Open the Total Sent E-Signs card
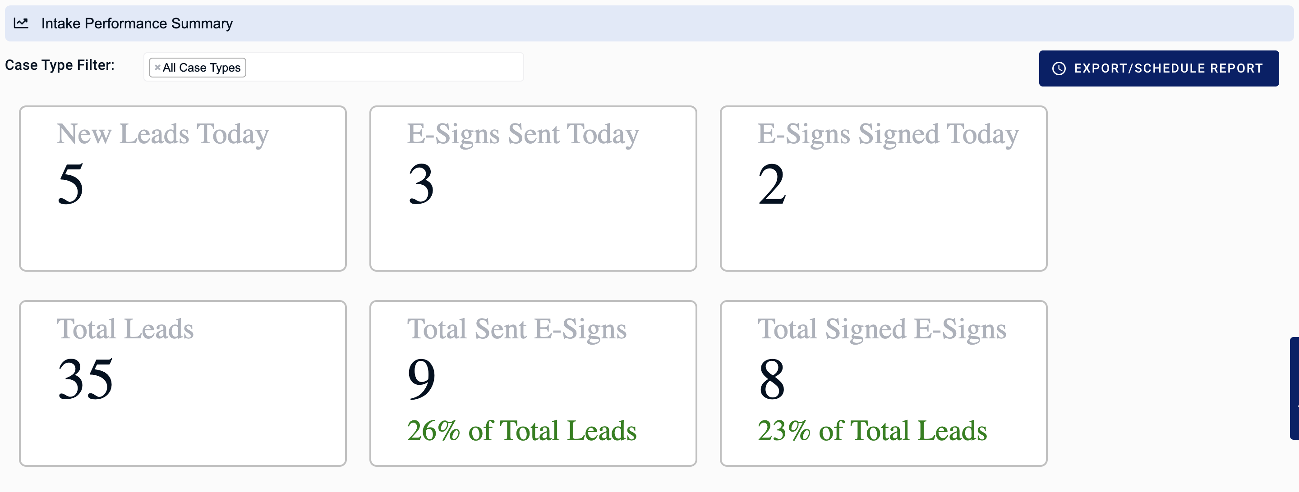Image resolution: width=1299 pixels, height=492 pixels. click(x=533, y=383)
